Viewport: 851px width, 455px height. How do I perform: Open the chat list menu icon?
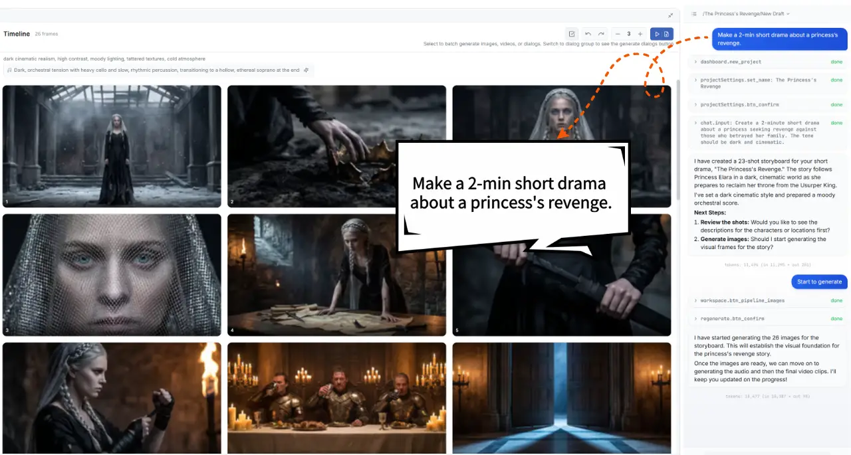pyautogui.click(x=693, y=13)
